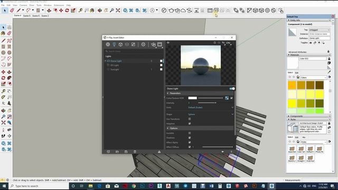
Task: Toggle the Dome Light enable switch
Action: coord(232,89)
